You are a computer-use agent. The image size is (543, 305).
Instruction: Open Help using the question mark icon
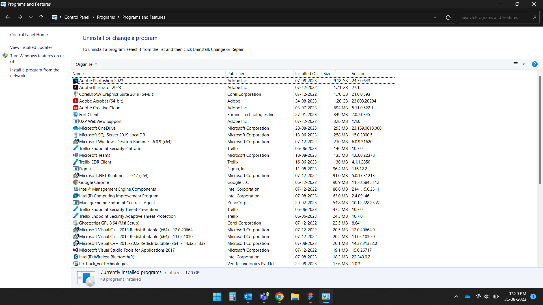click(x=535, y=64)
